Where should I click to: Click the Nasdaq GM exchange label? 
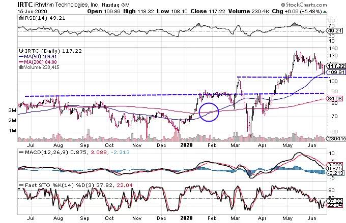tap(116, 5)
